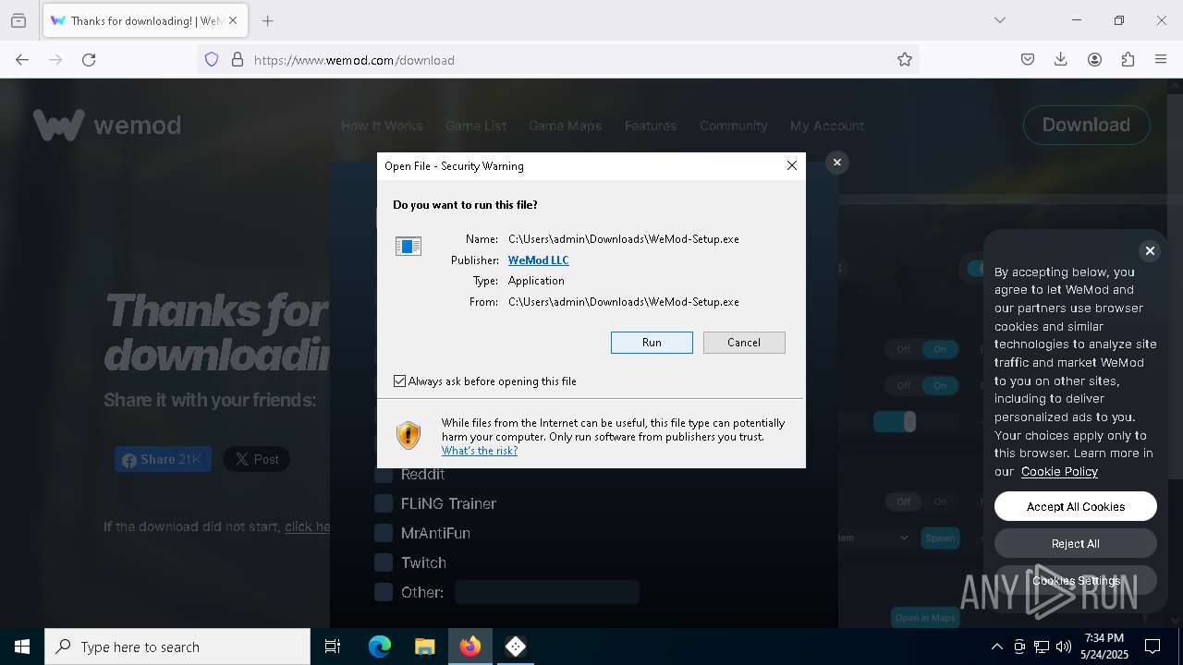
Task: Open How It Works nav item
Action: [x=382, y=126]
